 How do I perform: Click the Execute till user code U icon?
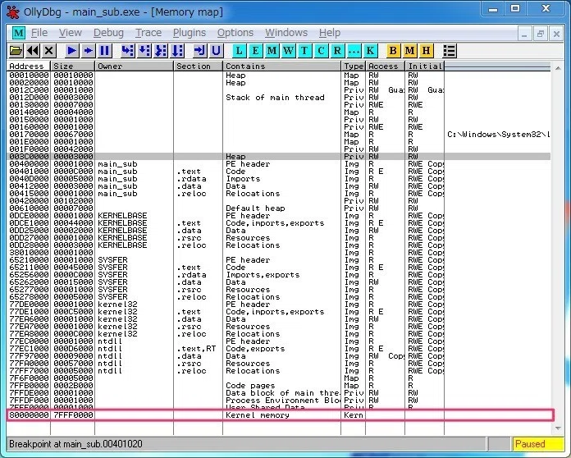coord(216,51)
